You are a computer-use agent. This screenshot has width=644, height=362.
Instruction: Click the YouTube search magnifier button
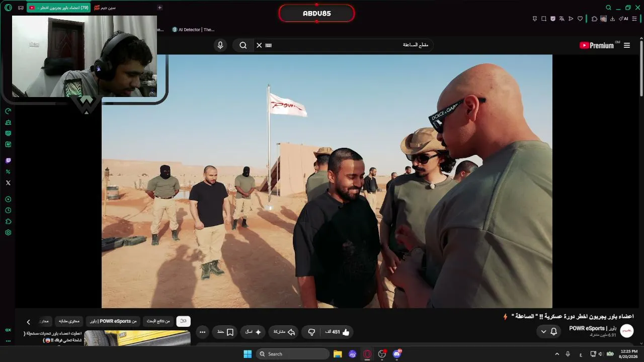tap(243, 45)
